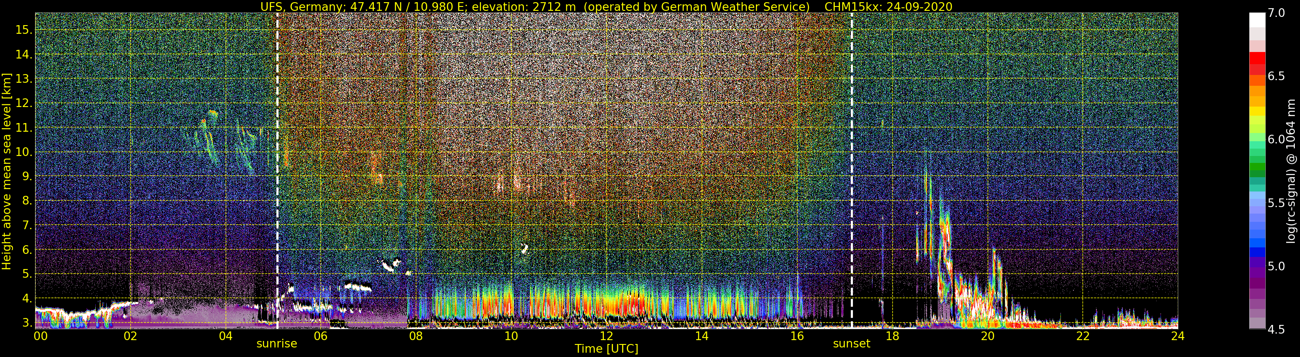Click the 9. height axis label
Screen dimensions: 1300x357
click(27, 176)
